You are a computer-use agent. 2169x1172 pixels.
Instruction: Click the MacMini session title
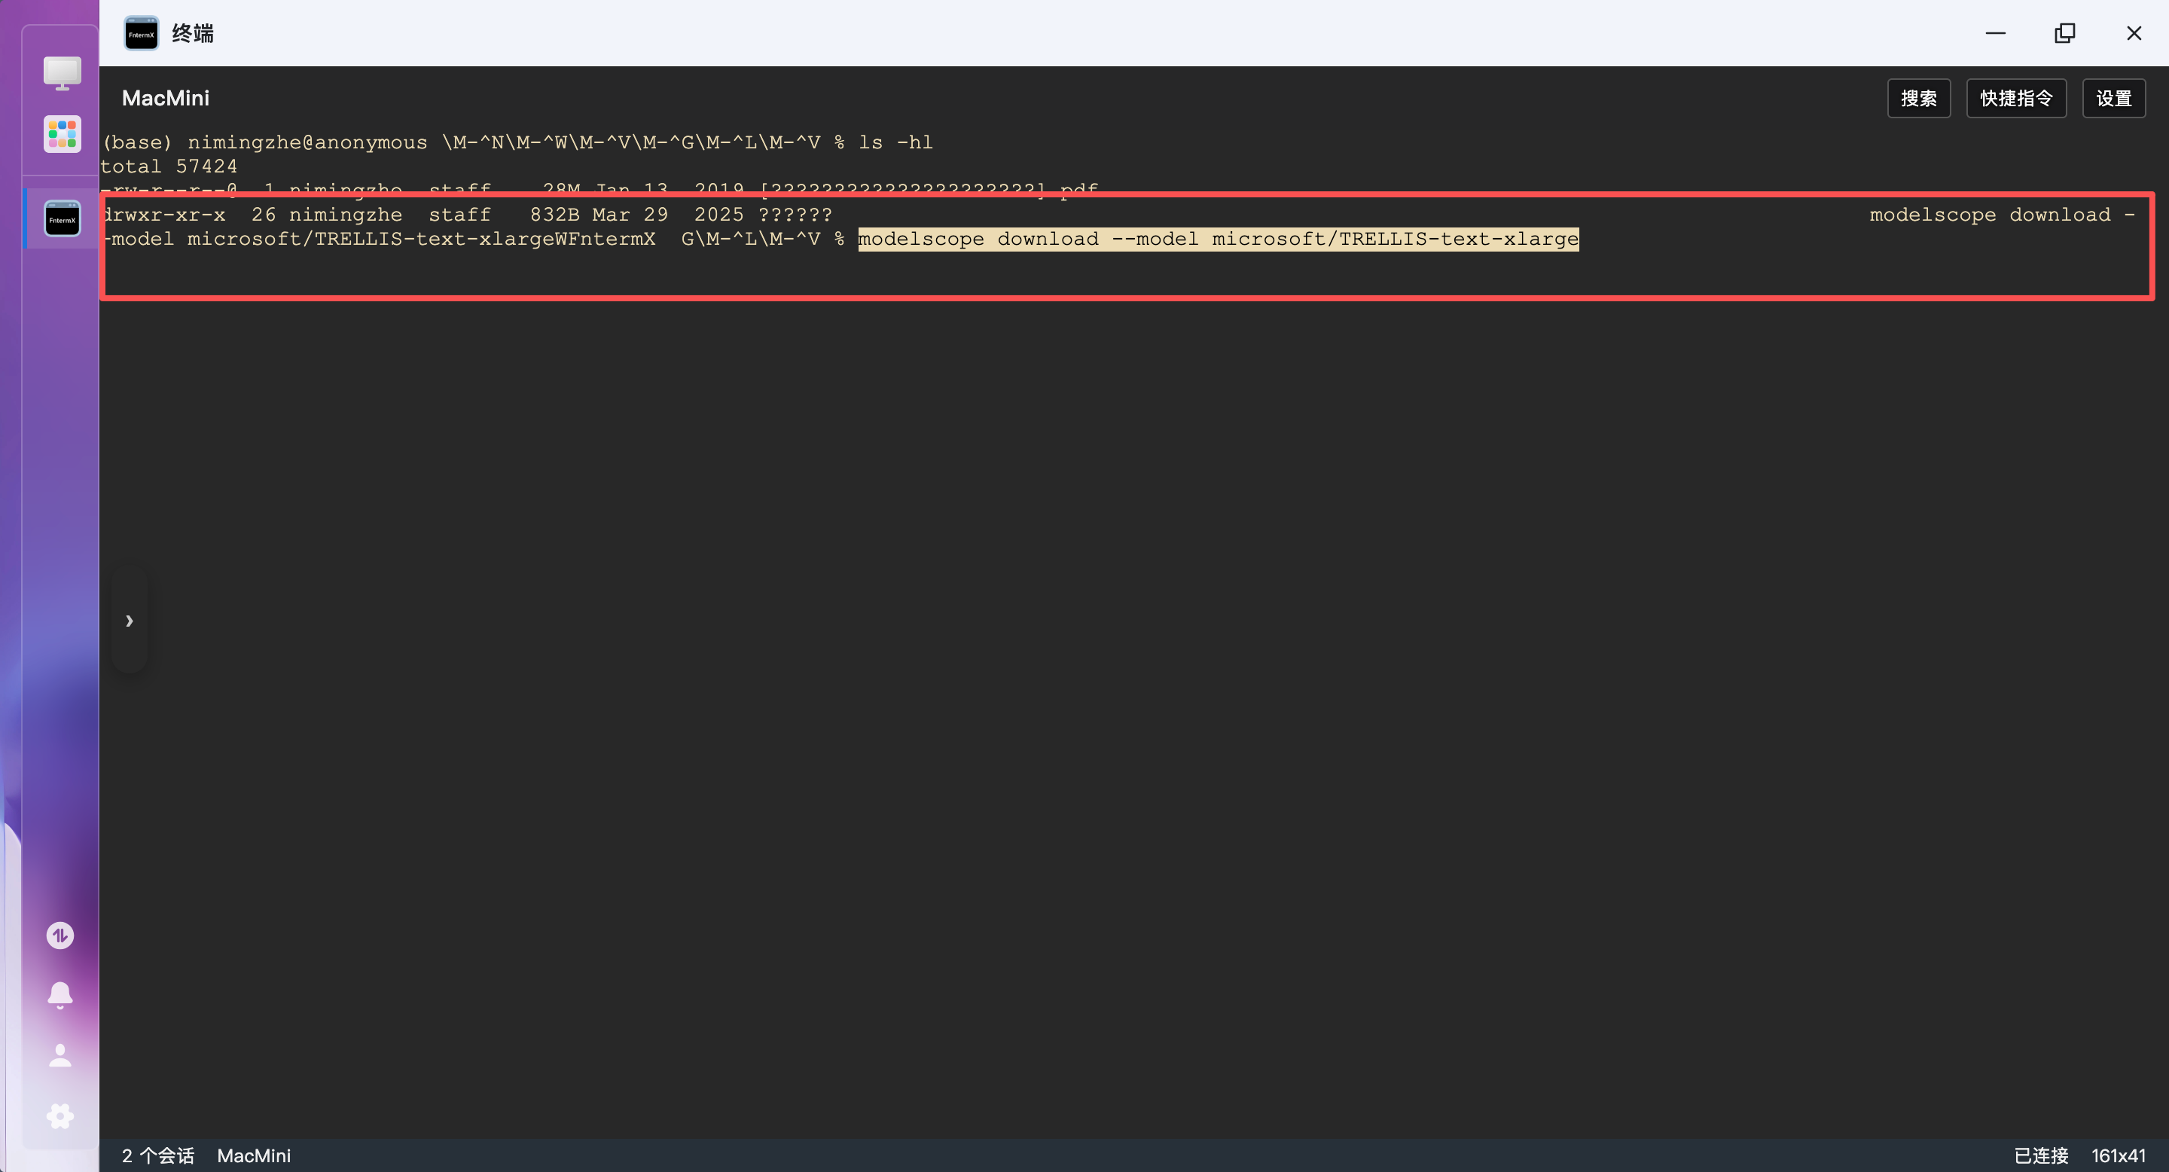166,99
